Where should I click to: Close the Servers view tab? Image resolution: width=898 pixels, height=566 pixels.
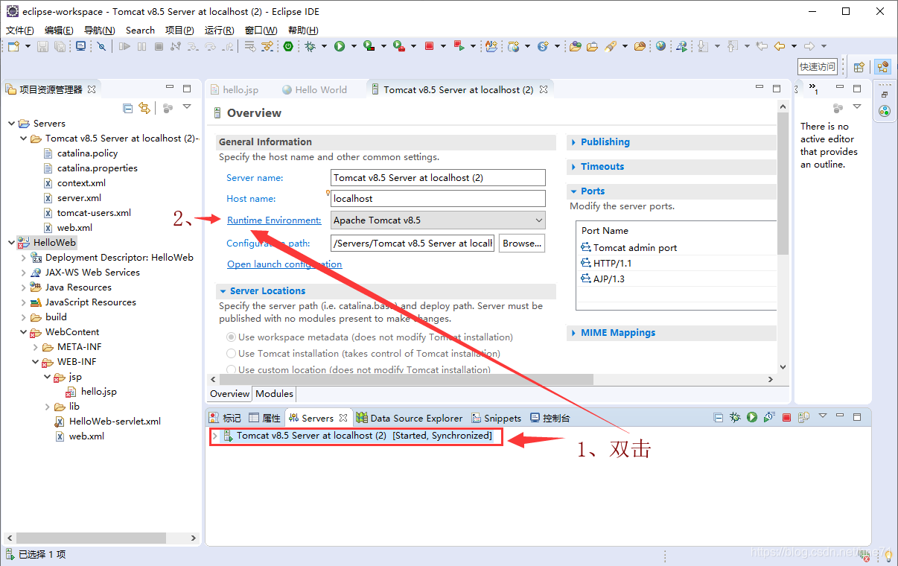(x=343, y=418)
